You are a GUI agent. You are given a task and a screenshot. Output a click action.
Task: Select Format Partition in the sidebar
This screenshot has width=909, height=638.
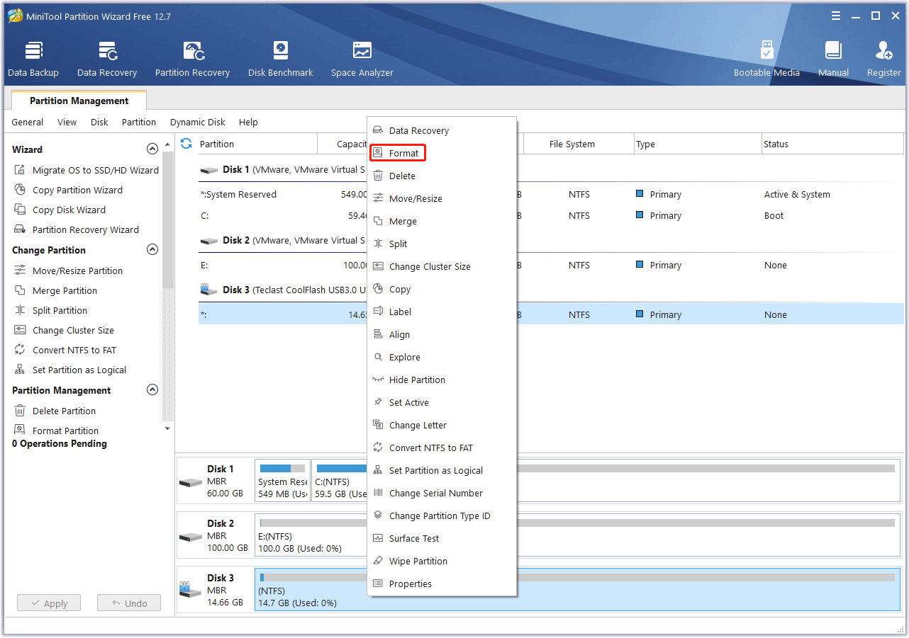click(x=65, y=430)
